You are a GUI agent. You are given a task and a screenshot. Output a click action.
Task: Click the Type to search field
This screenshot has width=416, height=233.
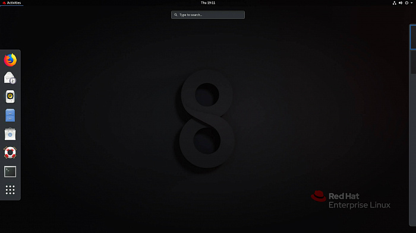point(208,15)
